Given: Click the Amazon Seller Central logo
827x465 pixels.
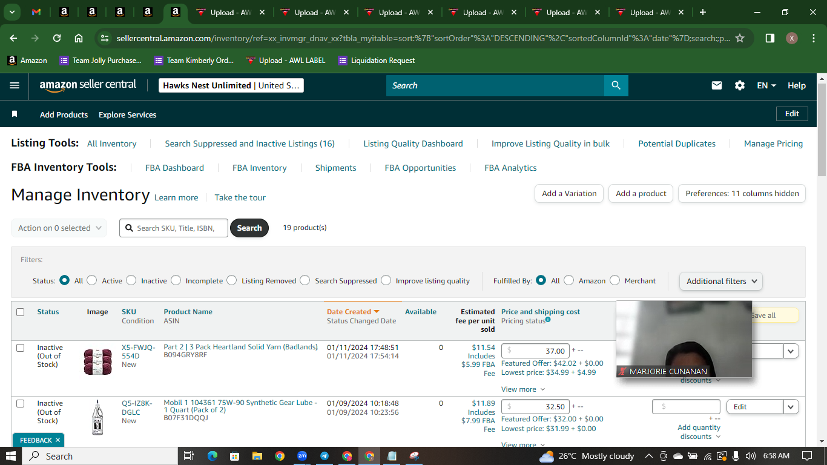Looking at the screenshot, I should pos(88,85).
